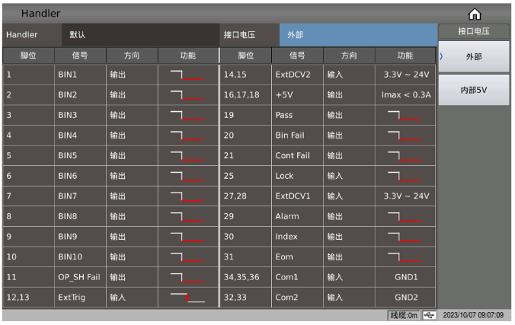Click the BIN6 falling-edge waveform icon
Viewport: 515px width, 325px height.
(187, 176)
